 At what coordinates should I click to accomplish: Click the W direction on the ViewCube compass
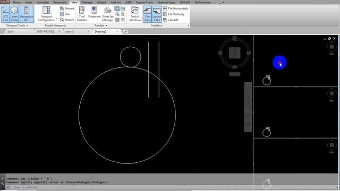click(x=235, y=39)
